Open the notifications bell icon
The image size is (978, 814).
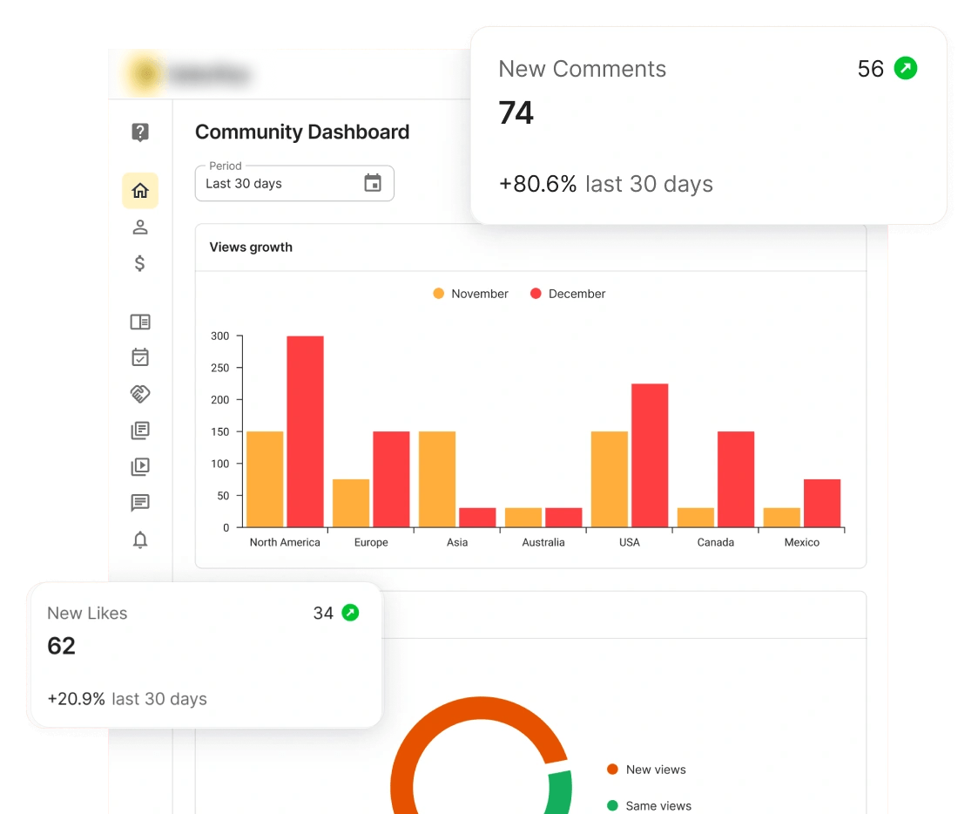click(140, 540)
